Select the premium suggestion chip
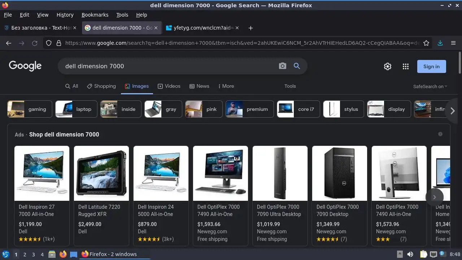The image size is (462, 260). 250,109
